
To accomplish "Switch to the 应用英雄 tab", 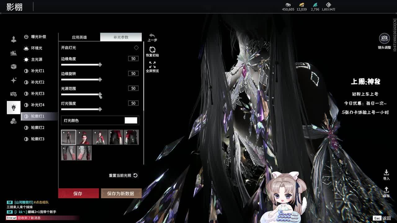I will coord(79,37).
